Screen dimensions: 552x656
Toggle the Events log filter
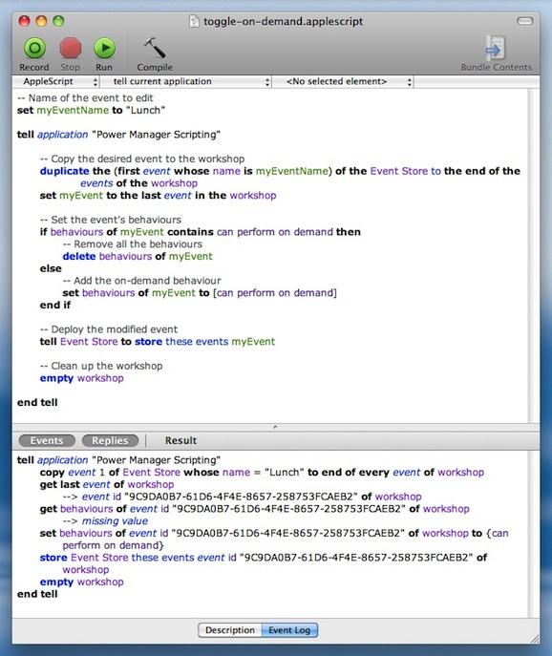pos(47,440)
